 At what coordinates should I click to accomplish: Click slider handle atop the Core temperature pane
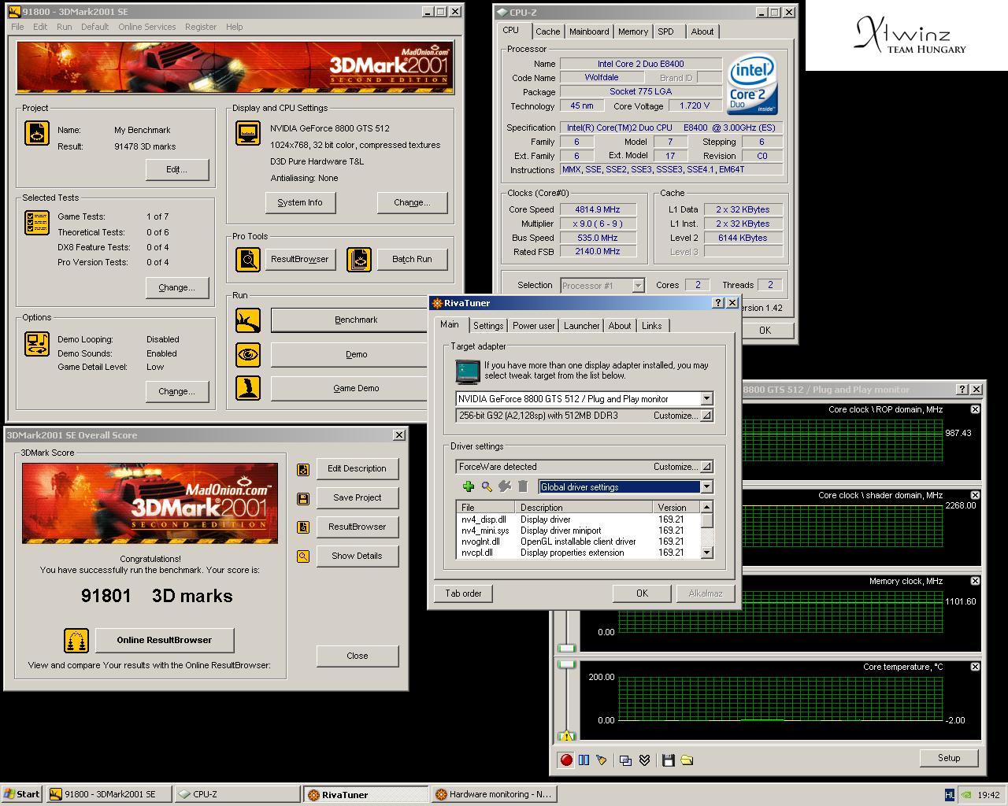pyautogui.click(x=566, y=664)
